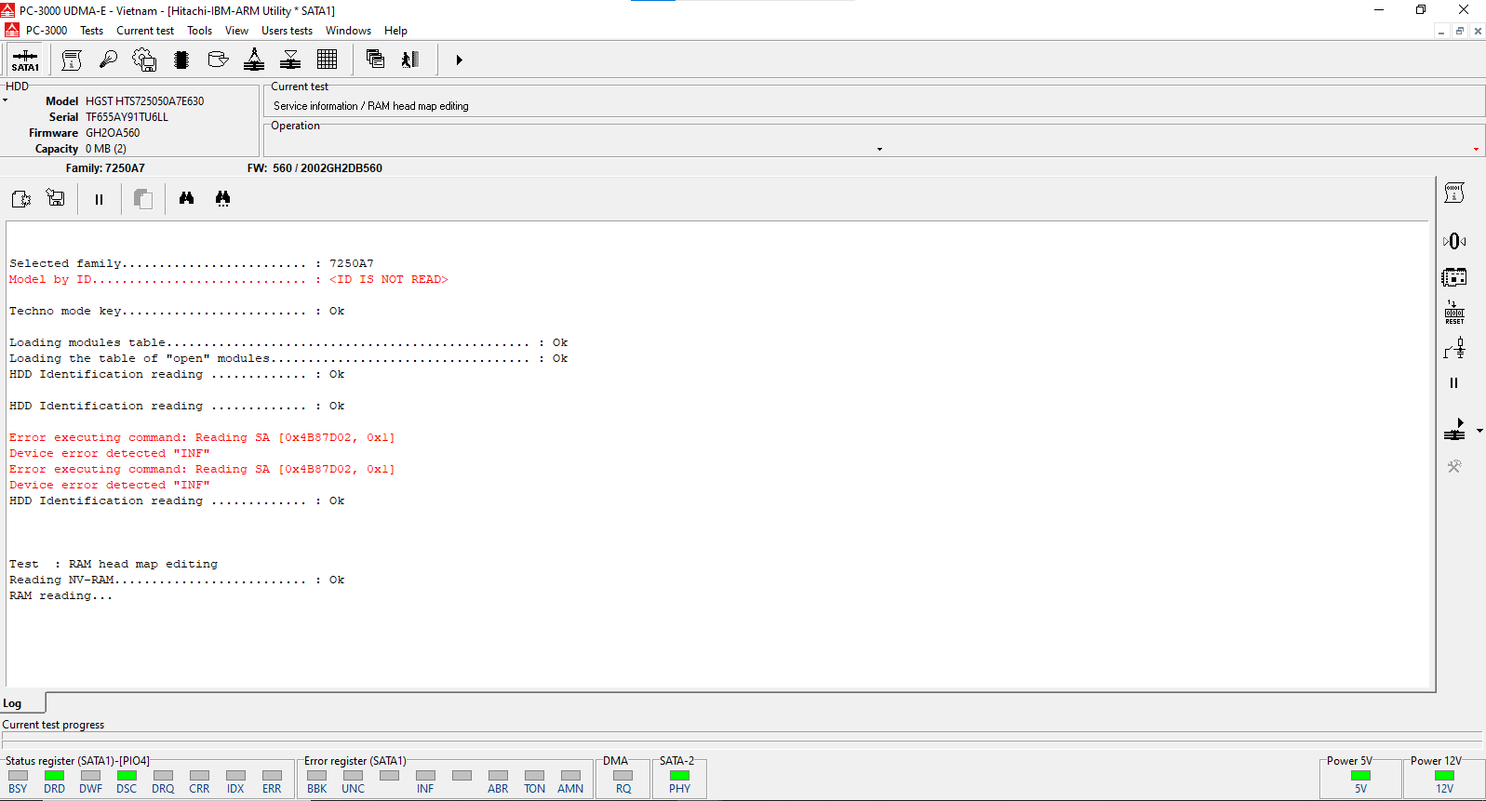This screenshot has height=801, width=1486.
Task: Click the model text HGST HTS725050A7E630
Action: pos(144,101)
